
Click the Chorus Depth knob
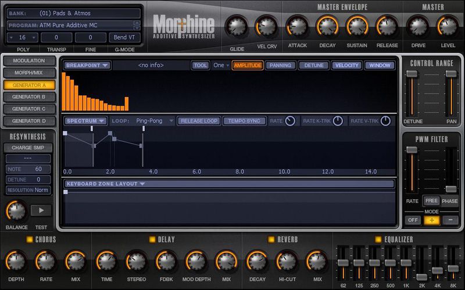tap(16, 261)
